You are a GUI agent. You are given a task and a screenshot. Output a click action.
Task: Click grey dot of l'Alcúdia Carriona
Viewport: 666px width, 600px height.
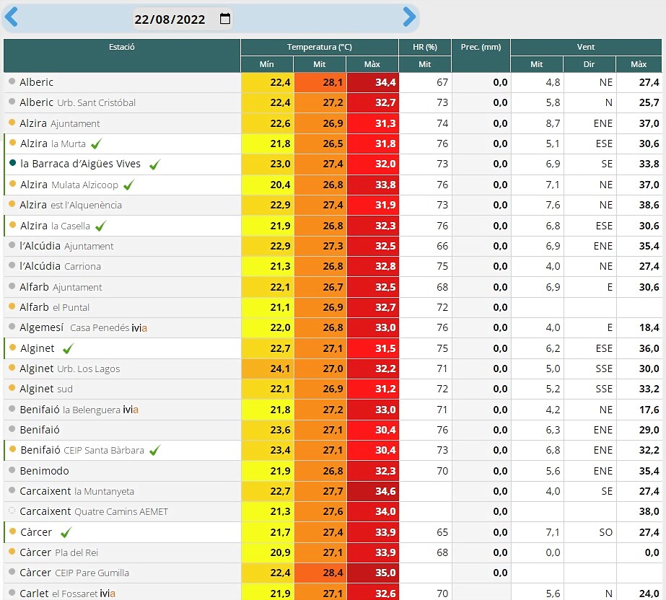coord(12,265)
